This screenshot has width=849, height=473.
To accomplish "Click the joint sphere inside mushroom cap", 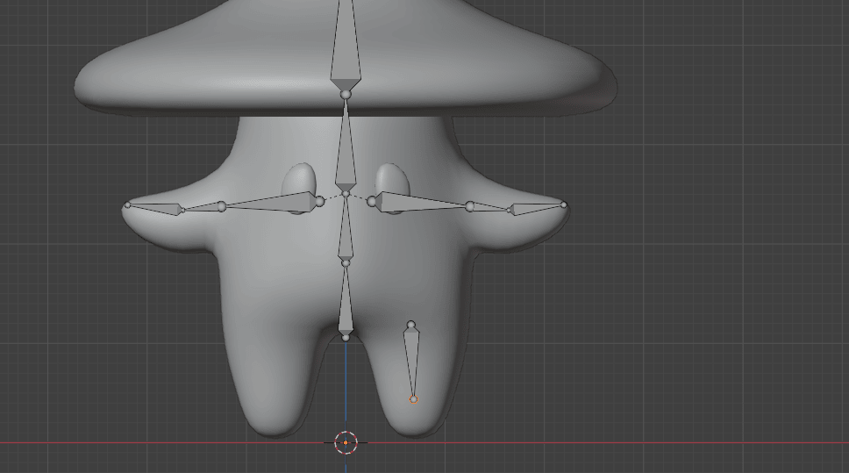I will point(346,93).
